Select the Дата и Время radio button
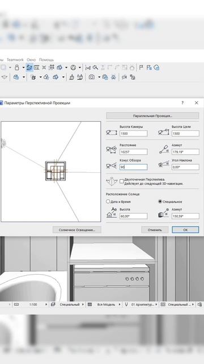This screenshot has width=204, height=364. tap(108, 201)
